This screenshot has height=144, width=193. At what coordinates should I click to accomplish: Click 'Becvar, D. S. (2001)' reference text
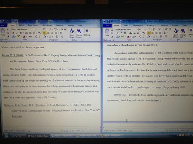13,55
